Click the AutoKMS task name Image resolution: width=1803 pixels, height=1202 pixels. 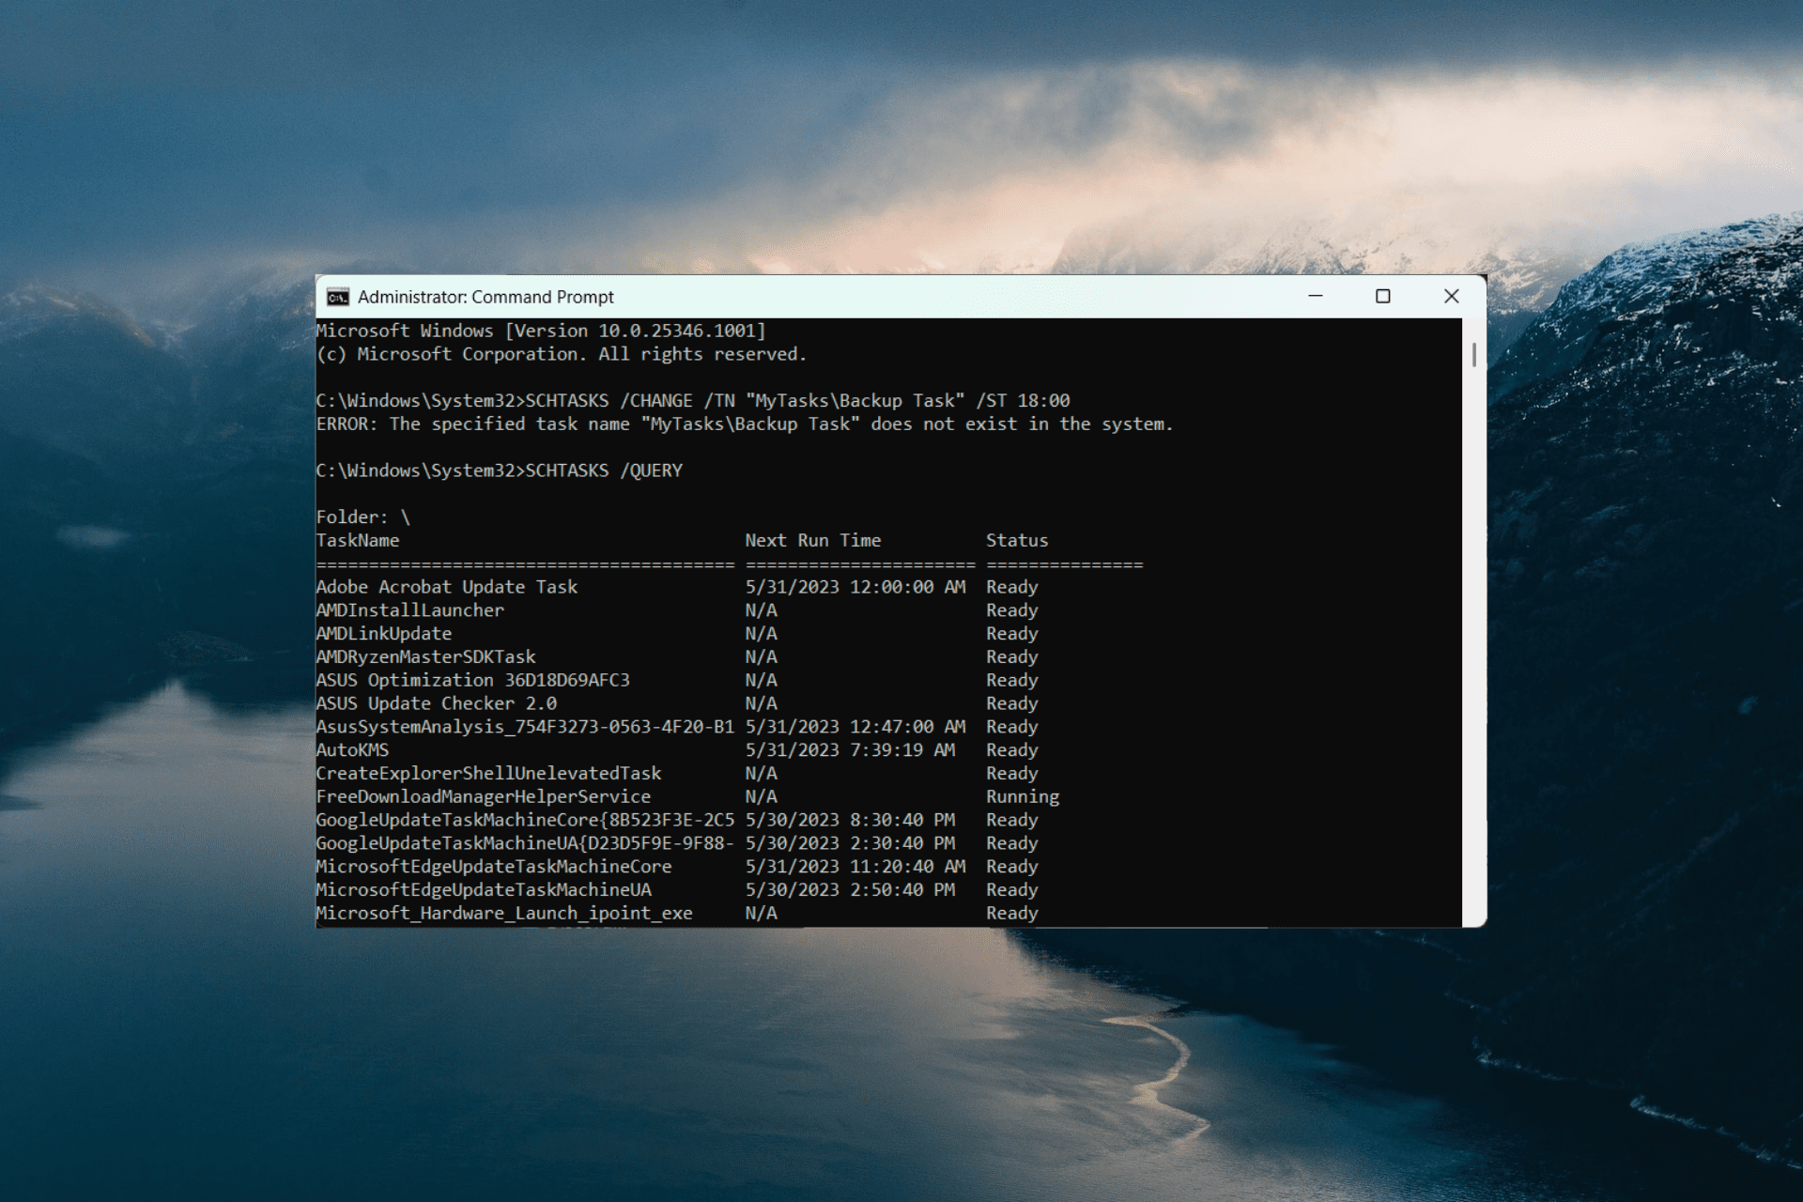tap(352, 750)
